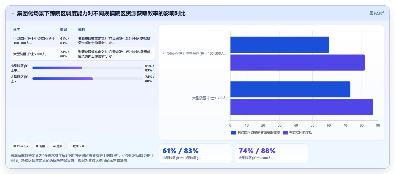Click the 维度 column header

point(17,30)
